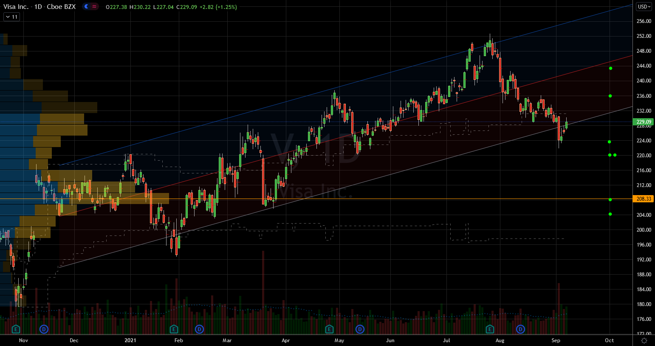
Task: Click the 188.00 price axis label
Action: click(644, 275)
